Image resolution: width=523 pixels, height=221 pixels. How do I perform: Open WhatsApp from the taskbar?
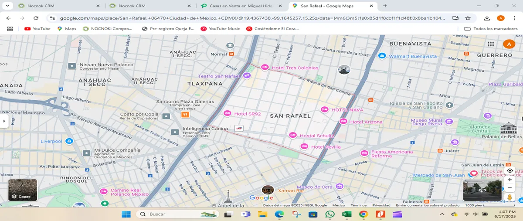coord(329,214)
